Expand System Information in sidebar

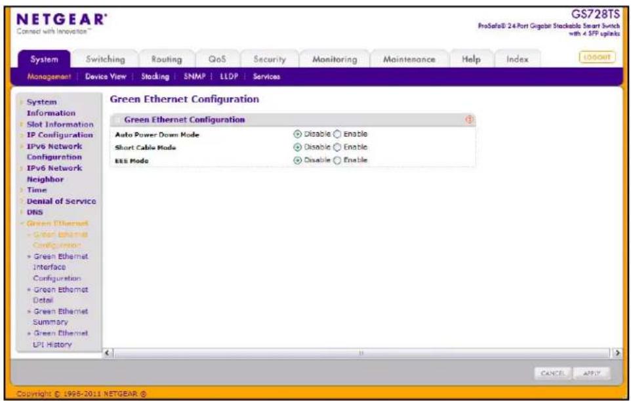pyautogui.click(x=51, y=107)
